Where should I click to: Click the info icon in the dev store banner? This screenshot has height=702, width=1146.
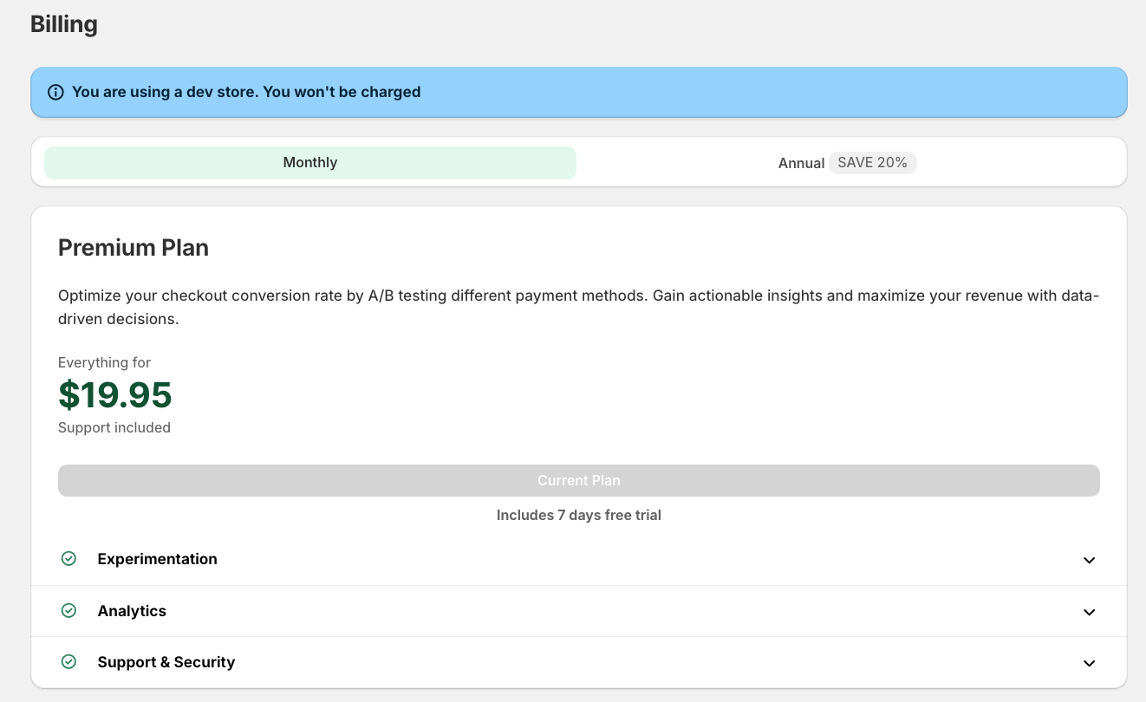[x=55, y=92]
